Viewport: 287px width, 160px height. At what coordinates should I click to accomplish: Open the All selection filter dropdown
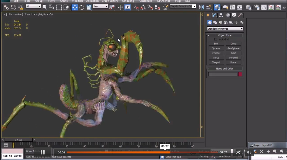[x=33, y=6]
